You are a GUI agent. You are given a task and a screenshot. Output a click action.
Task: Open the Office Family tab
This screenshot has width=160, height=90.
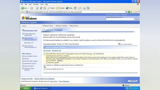click(x=74, y=26)
